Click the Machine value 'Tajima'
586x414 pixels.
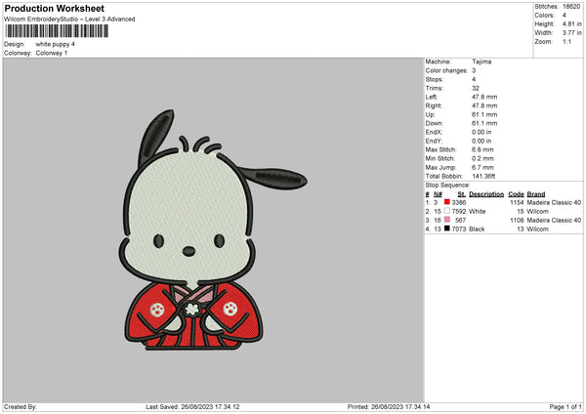tap(481, 62)
